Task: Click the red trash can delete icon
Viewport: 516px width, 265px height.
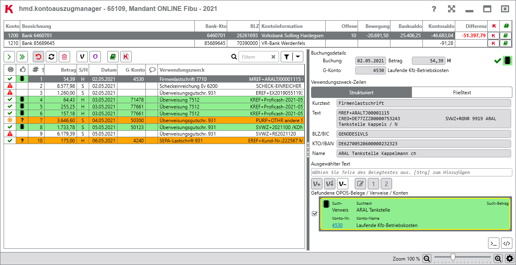Action: (64, 57)
